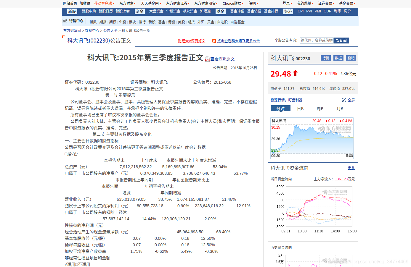The height and width of the screenshot is (267, 411).
Task: Click the 股吧 button beside 002230
Action: [x=351, y=58]
